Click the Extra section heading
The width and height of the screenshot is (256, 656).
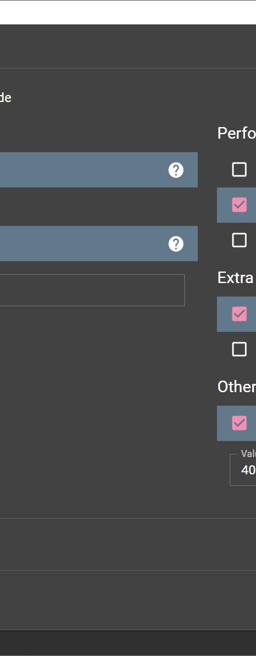tap(236, 278)
